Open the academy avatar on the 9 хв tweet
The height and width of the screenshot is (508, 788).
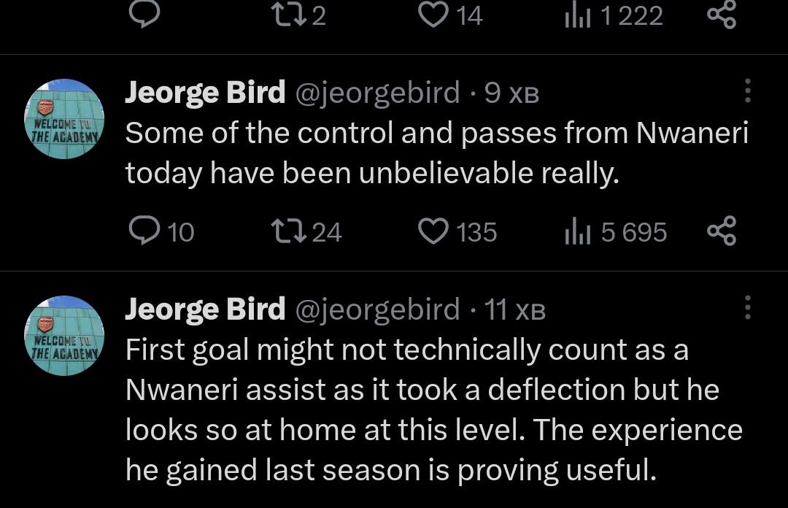[65, 118]
